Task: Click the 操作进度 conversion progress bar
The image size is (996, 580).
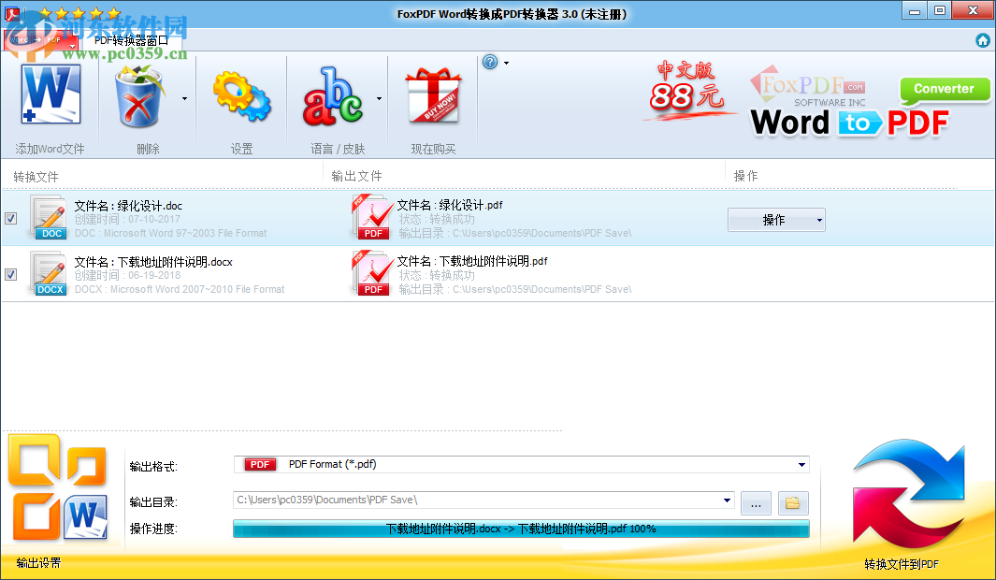Action: (x=521, y=529)
